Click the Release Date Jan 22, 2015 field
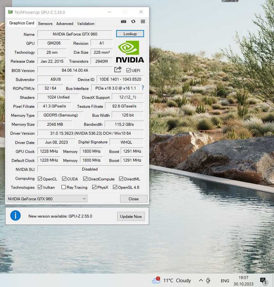Viewport: 274px width, 287px height. 52,61
